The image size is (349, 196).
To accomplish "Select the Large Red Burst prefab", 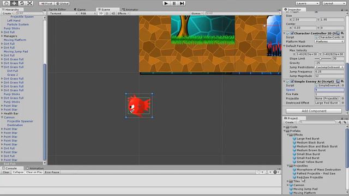I will pos(308,139).
